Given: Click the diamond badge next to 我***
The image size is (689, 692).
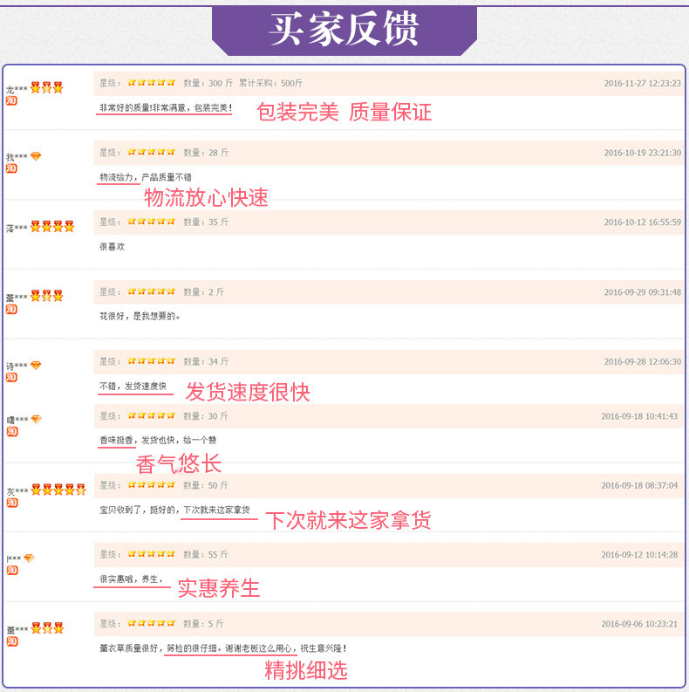Looking at the screenshot, I should [x=36, y=156].
